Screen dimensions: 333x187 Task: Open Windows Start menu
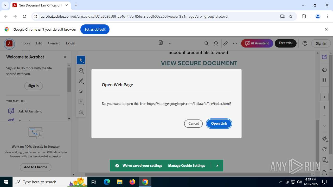click(x=6, y=182)
